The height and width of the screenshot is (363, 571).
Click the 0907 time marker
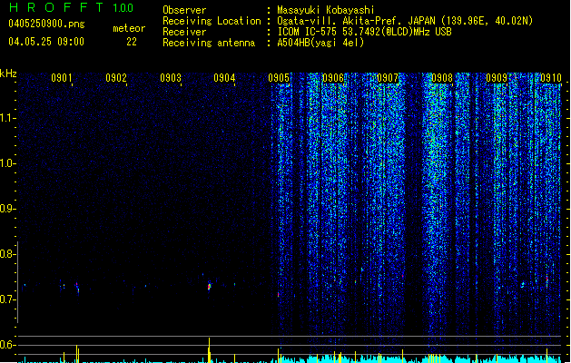tap(388, 78)
